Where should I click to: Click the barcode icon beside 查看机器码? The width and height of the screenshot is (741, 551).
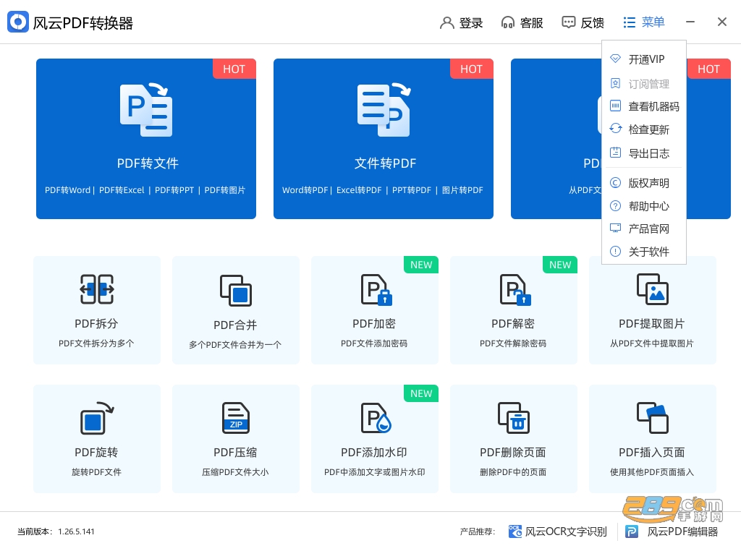[x=615, y=106]
